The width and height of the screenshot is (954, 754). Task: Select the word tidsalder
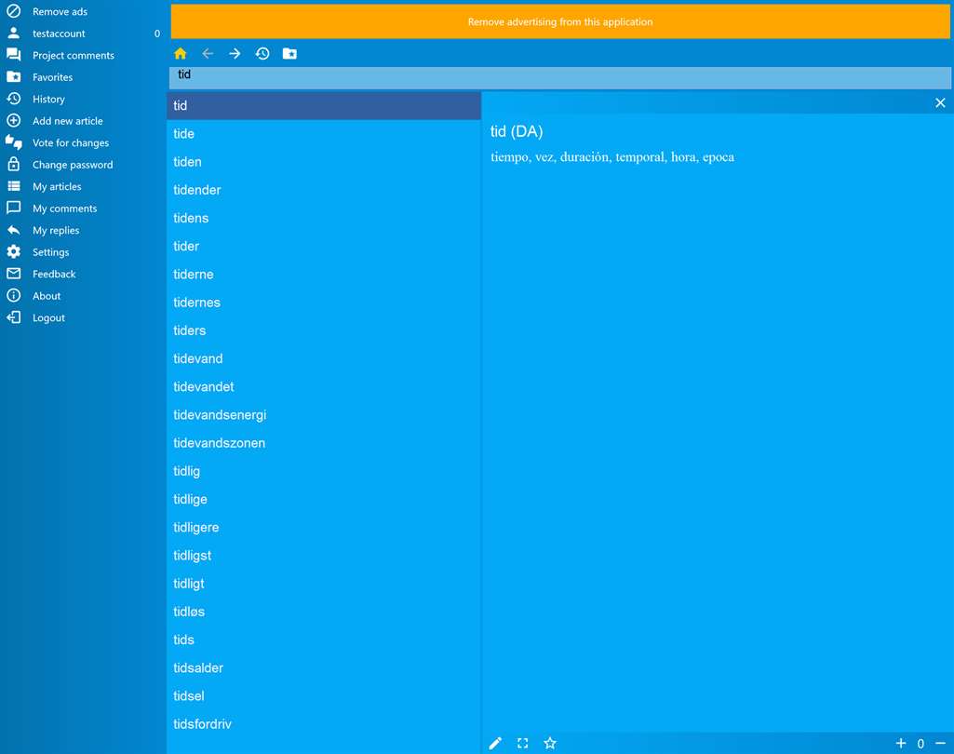324,667
